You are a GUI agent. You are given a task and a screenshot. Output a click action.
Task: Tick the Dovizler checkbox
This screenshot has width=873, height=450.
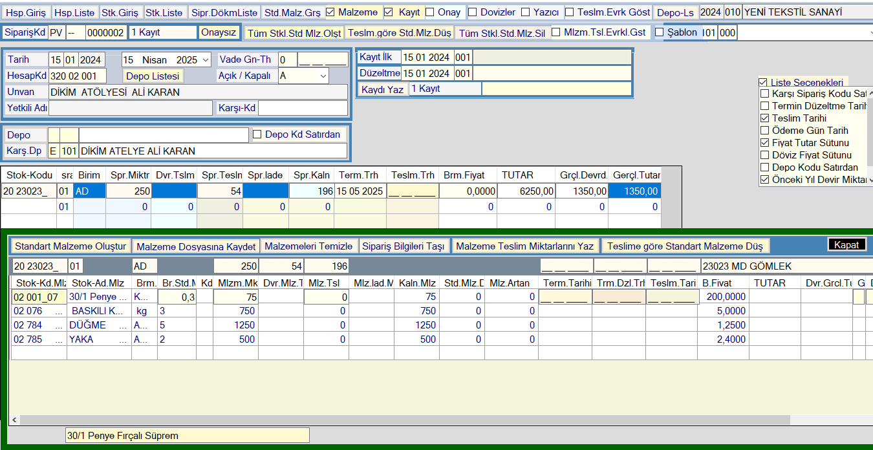coord(473,12)
